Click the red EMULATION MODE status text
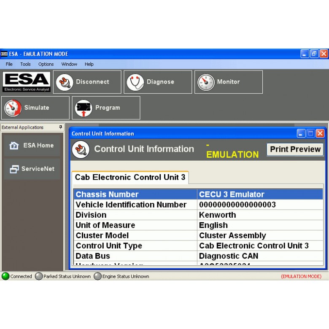The image size is (329, 329). (x=301, y=276)
